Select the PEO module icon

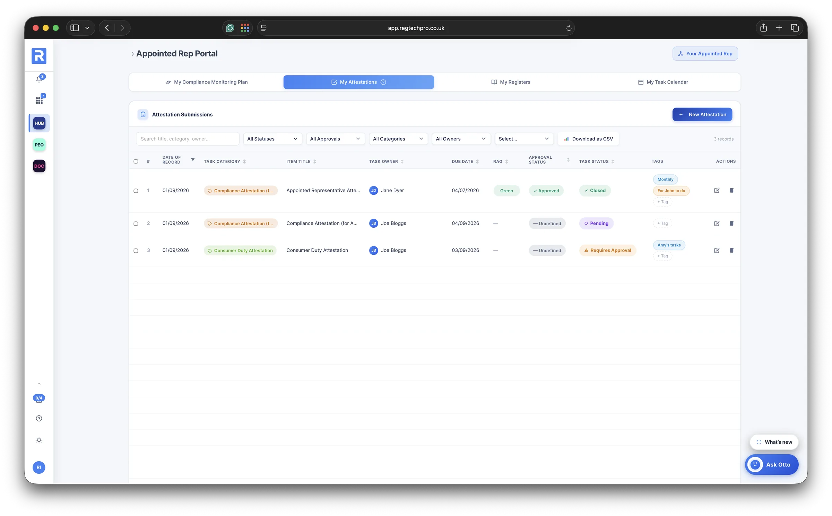(39, 145)
